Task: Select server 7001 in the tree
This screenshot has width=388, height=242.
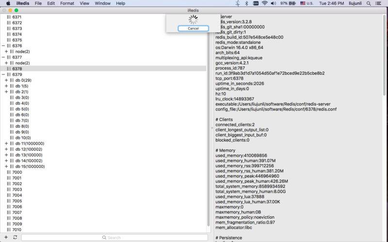Action: 17,178
